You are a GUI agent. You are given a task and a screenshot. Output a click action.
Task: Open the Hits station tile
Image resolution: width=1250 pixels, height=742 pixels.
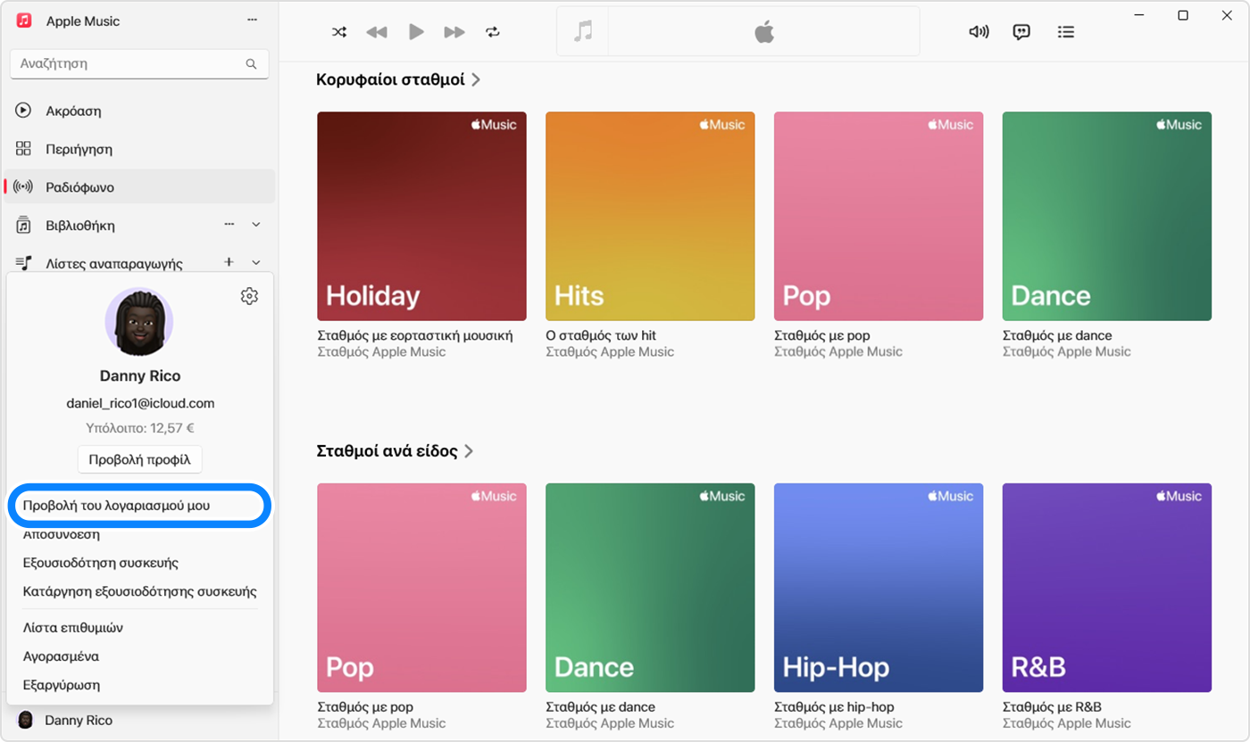pos(650,216)
